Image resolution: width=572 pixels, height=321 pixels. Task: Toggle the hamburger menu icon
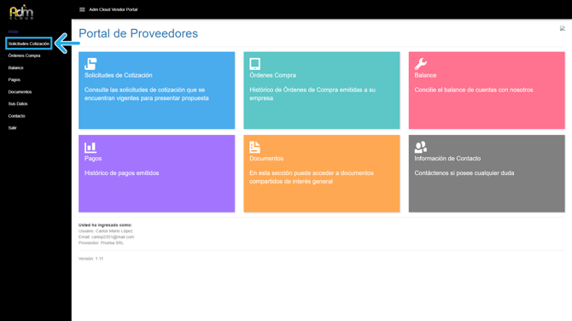pyautogui.click(x=82, y=9)
